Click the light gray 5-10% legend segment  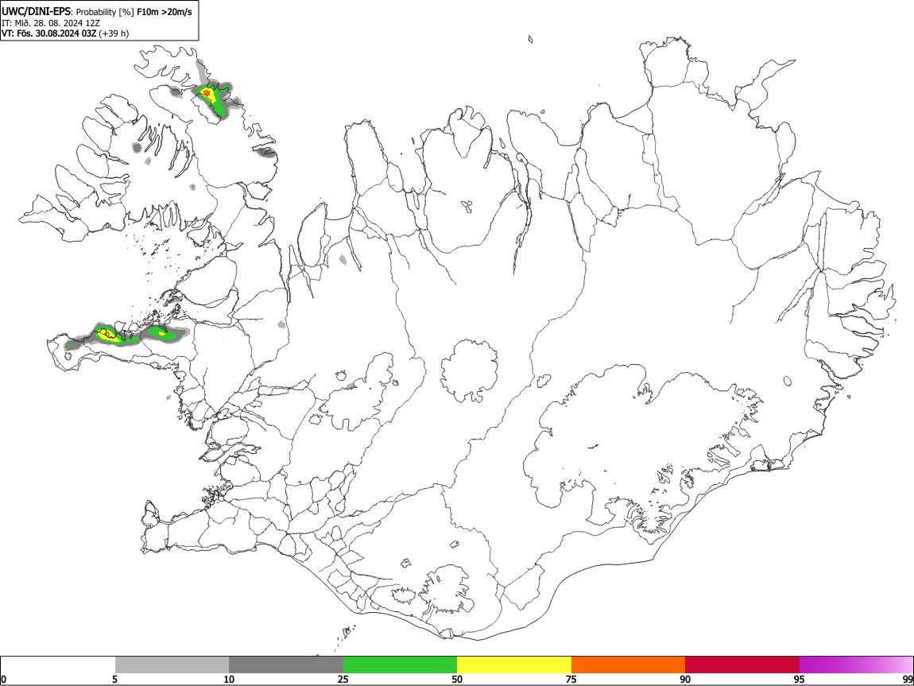tap(172, 665)
